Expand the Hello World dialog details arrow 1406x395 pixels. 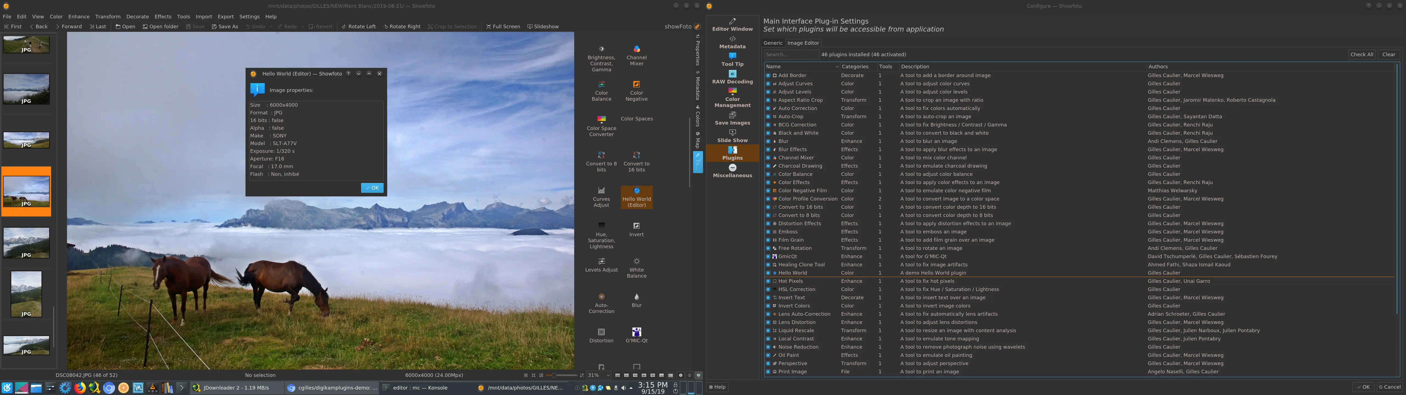click(359, 73)
